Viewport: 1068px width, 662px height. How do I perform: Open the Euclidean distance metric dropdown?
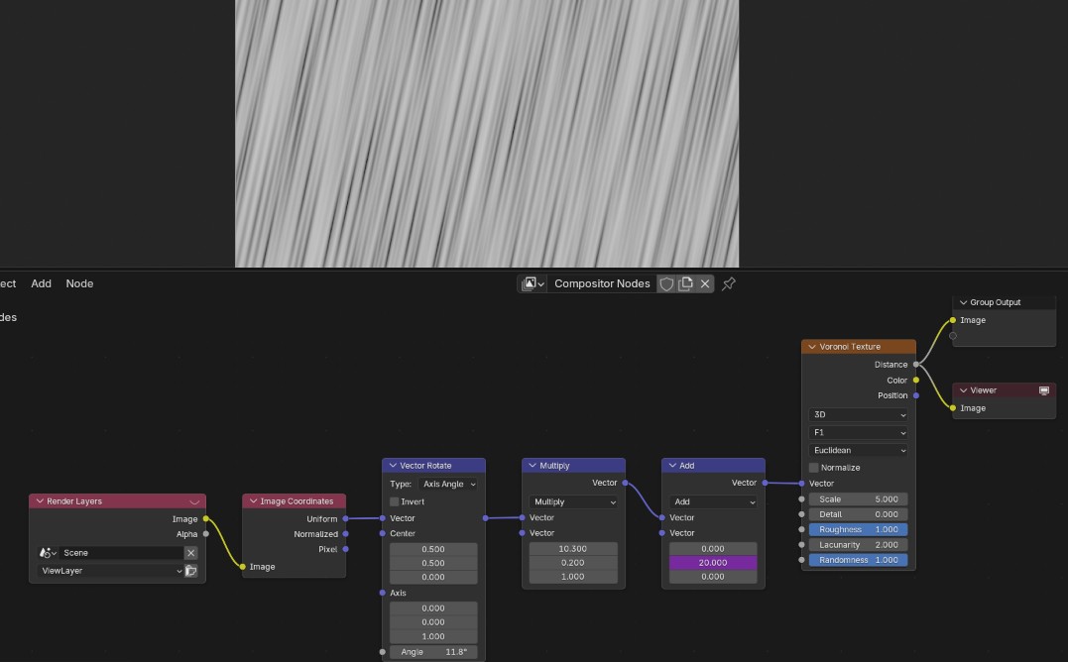click(x=858, y=450)
